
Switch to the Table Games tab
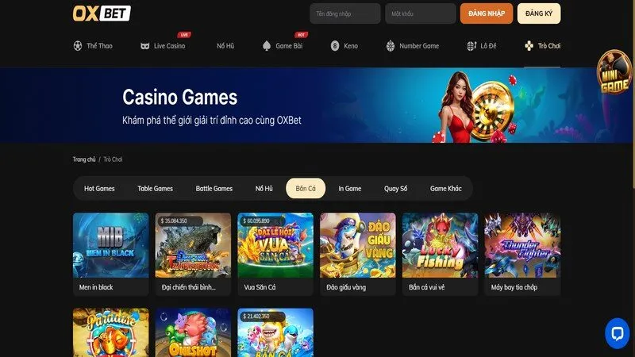coord(155,188)
